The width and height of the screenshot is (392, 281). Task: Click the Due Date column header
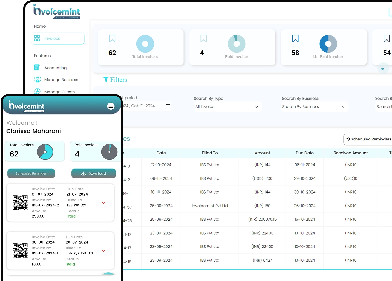305,153
